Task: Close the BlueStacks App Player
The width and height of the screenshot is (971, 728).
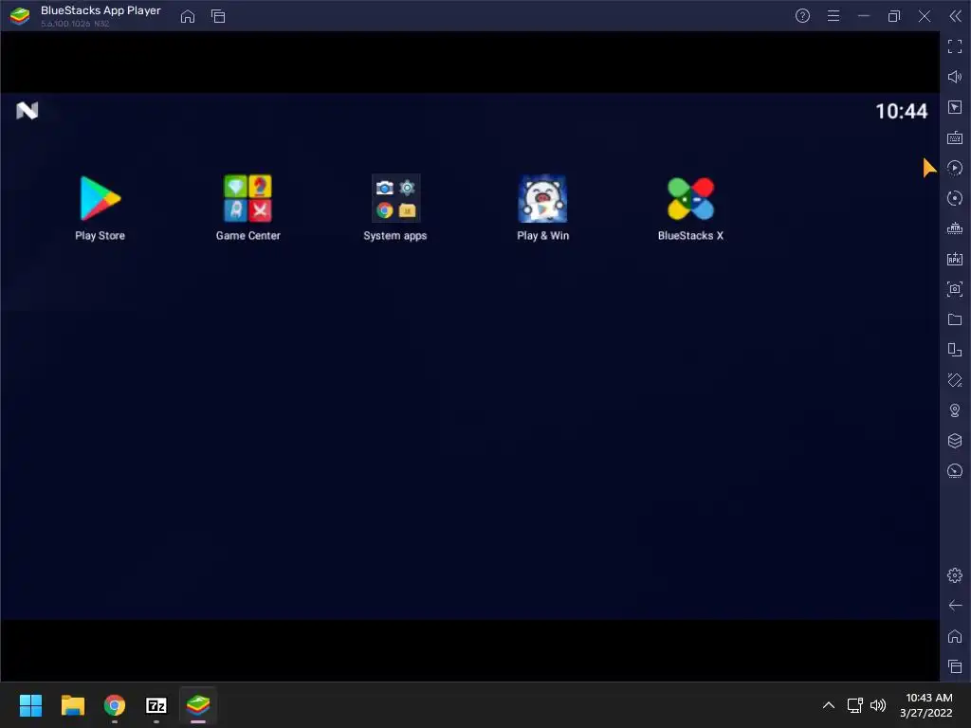Action: [925, 16]
